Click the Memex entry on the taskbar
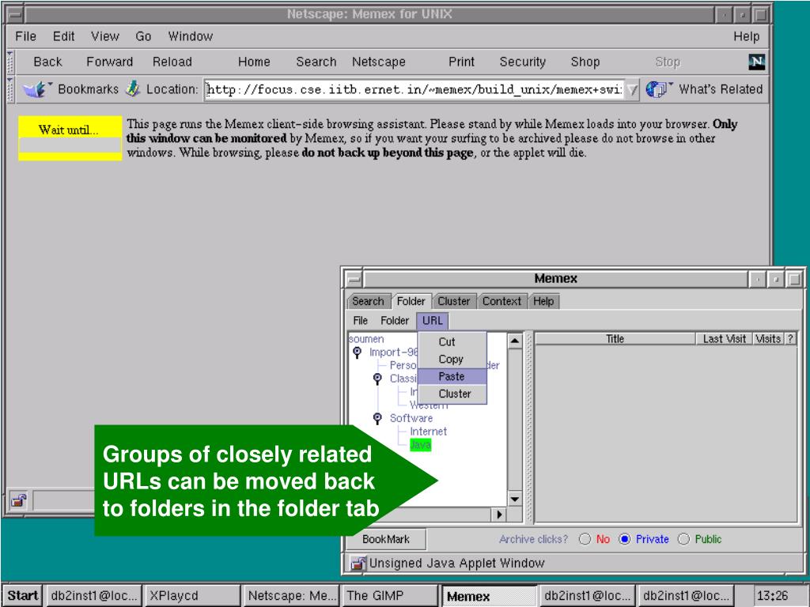This screenshot has height=607, width=810. click(489, 596)
